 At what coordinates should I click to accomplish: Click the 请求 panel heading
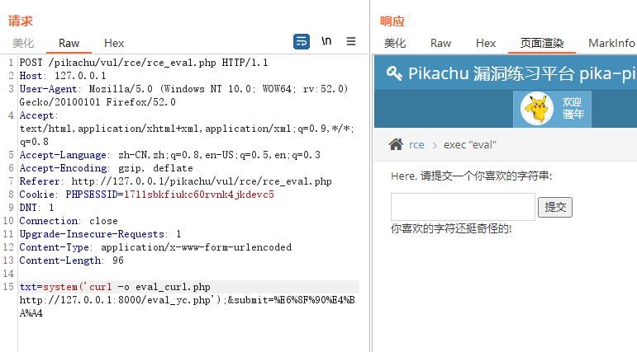pos(21,21)
